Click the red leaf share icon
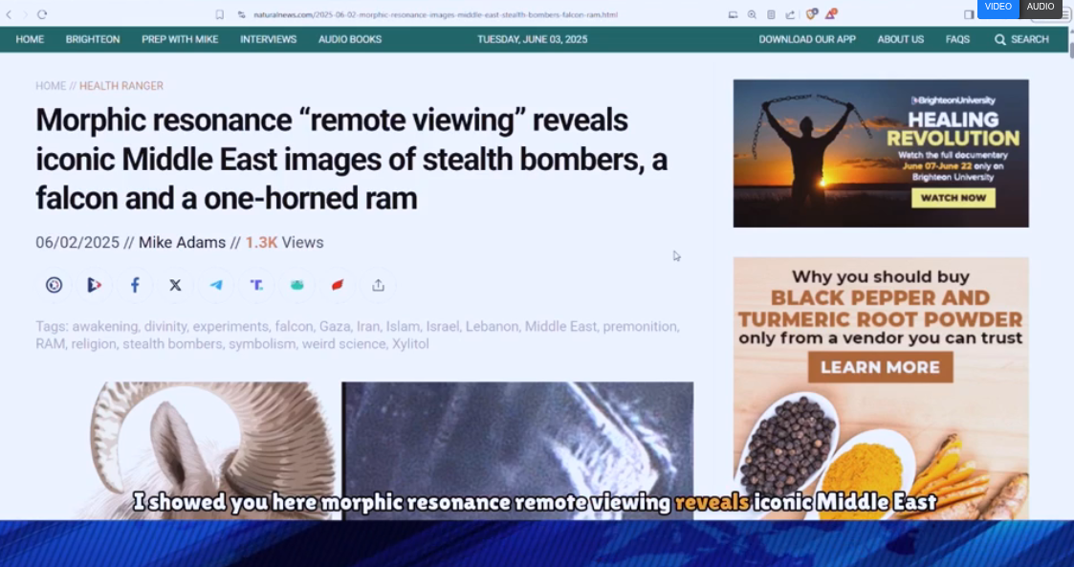1074x567 pixels. coord(338,285)
